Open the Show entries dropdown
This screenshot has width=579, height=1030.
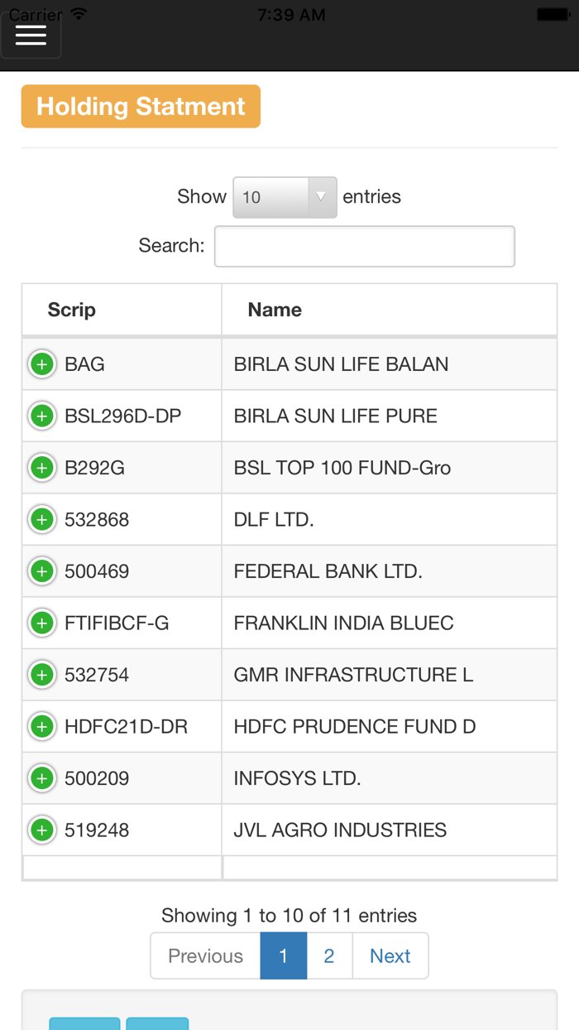click(x=285, y=197)
